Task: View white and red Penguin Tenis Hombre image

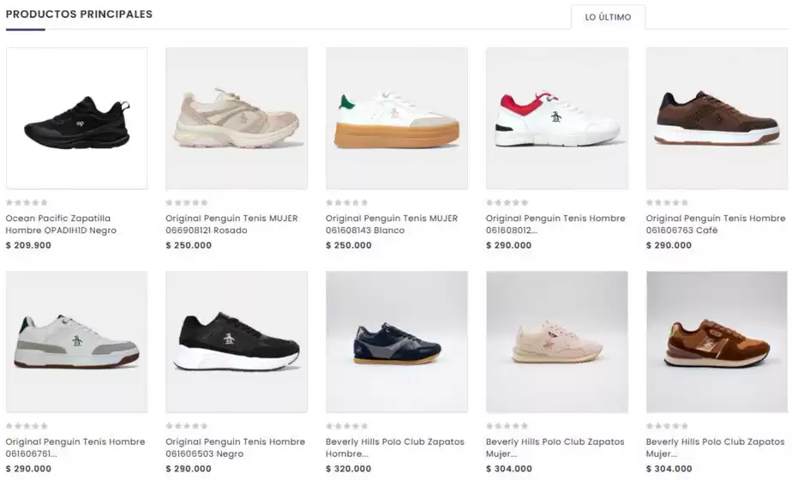Action: (556, 118)
